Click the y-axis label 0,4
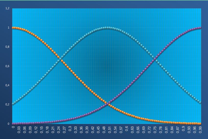Image resolution: width=208 pixels, height=139 pixels. coord(7,85)
